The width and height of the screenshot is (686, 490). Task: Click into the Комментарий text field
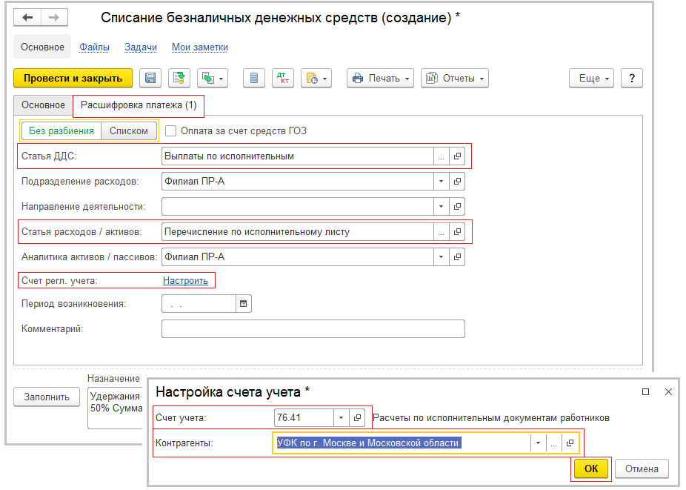312,328
